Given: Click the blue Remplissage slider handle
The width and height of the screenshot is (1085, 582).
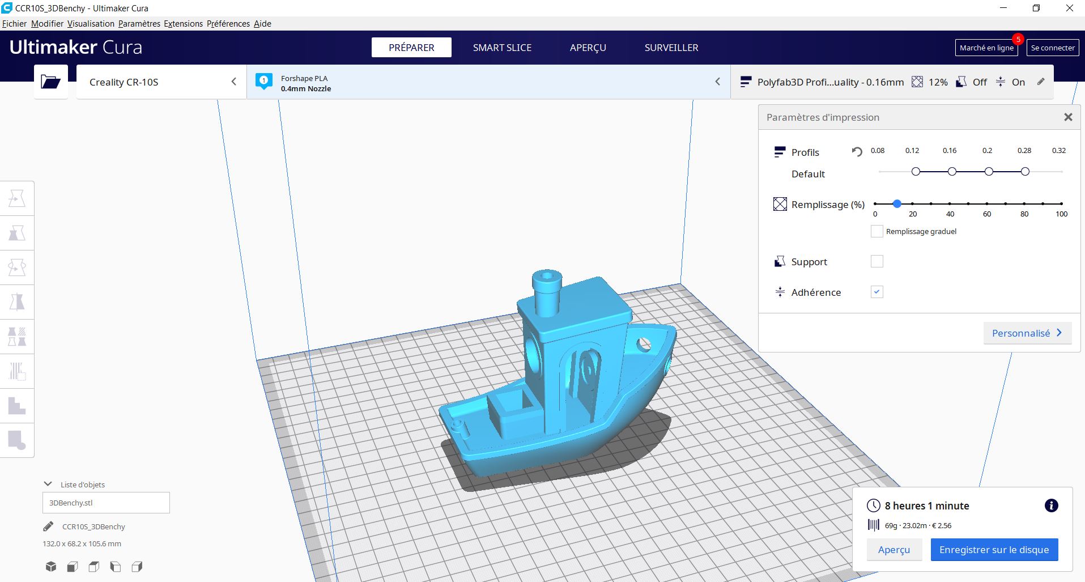Looking at the screenshot, I should pyautogui.click(x=897, y=203).
